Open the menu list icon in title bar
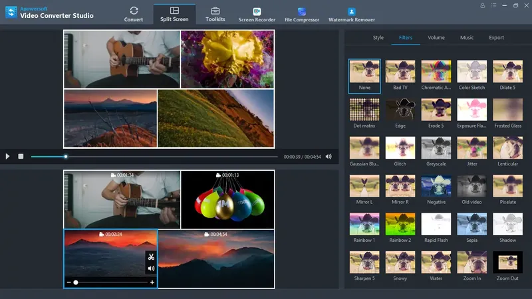Viewport: 532px width, 299px height. pos(493,5)
